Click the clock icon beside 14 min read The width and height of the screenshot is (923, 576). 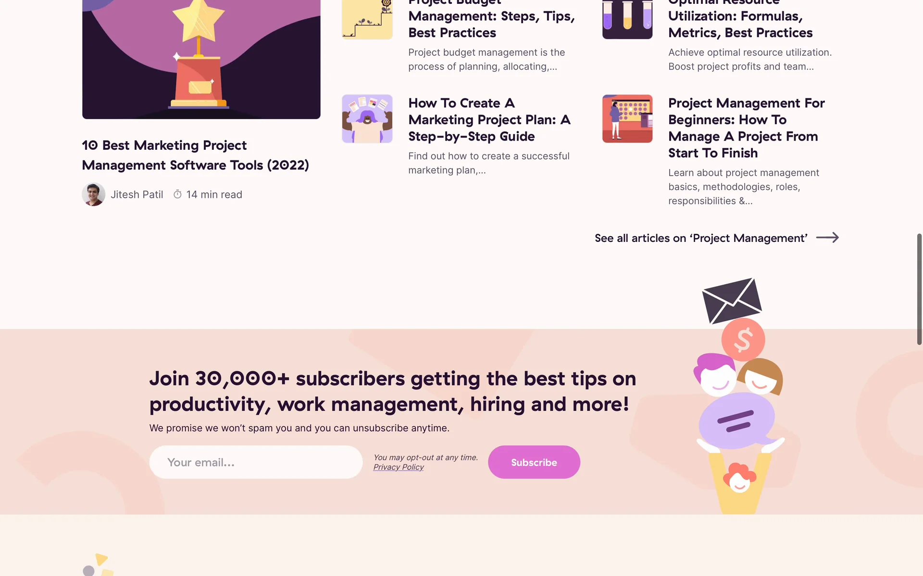[177, 194]
